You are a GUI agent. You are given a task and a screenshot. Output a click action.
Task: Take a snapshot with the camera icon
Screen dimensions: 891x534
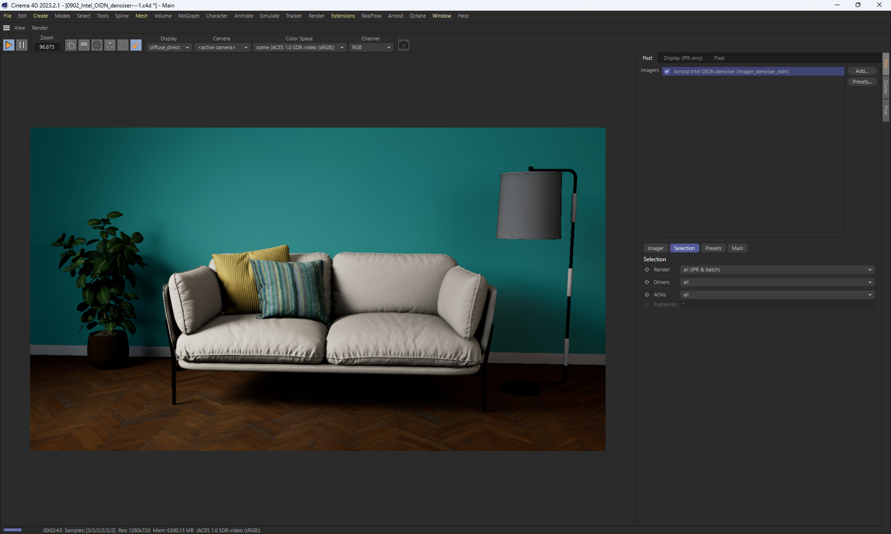[x=404, y=45]
